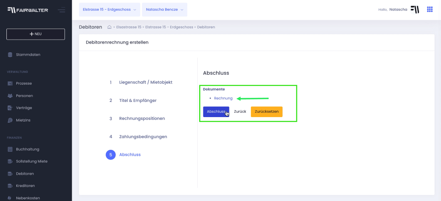Viewport: 441px width, 201px height.
Task: Open the apps grid icon
Action: pos(430,10)
